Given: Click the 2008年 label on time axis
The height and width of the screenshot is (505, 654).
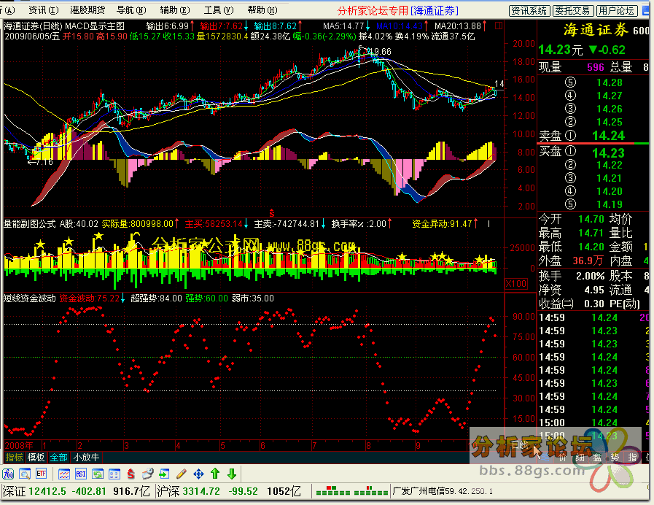Looking at the screenshot, I should [x=19, y=445].
